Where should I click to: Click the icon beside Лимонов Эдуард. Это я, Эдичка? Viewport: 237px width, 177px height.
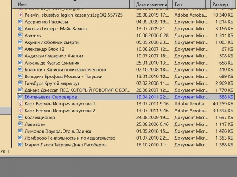pyautogui.click(x=20, y=131)
